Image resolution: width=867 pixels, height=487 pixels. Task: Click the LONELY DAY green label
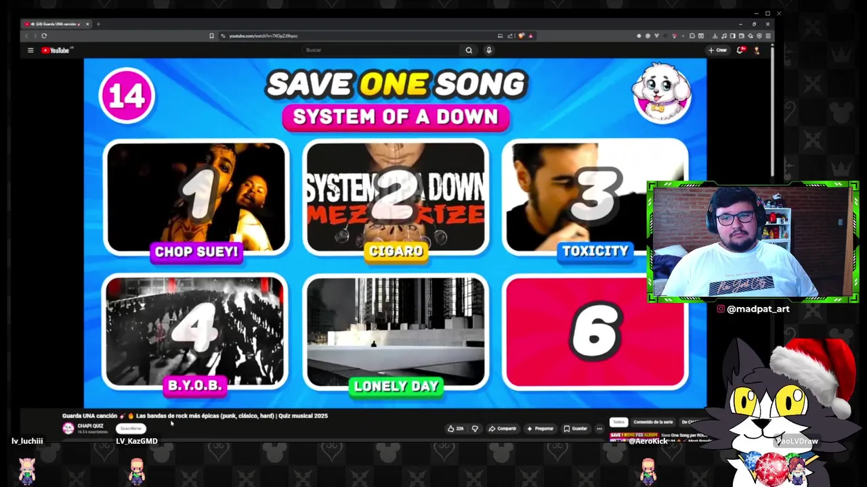[396, 386]
